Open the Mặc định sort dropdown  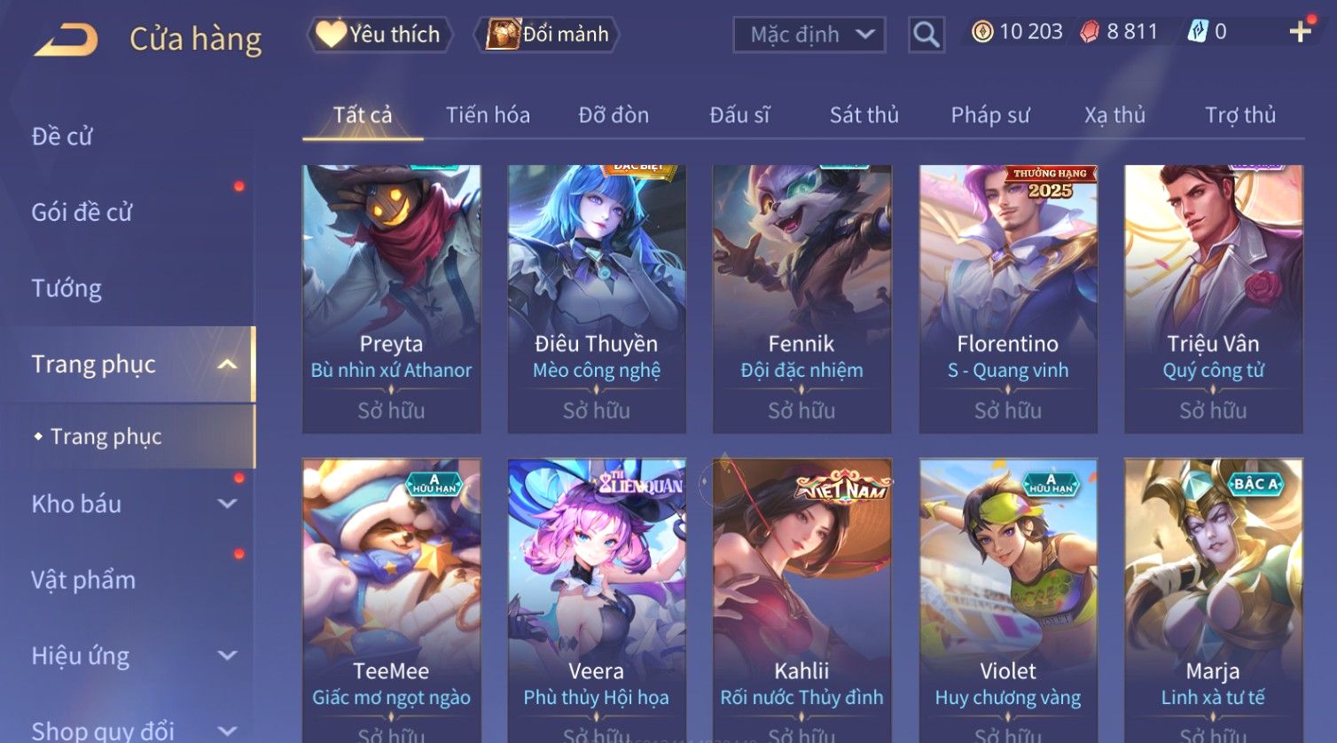[x=809, y=35]
